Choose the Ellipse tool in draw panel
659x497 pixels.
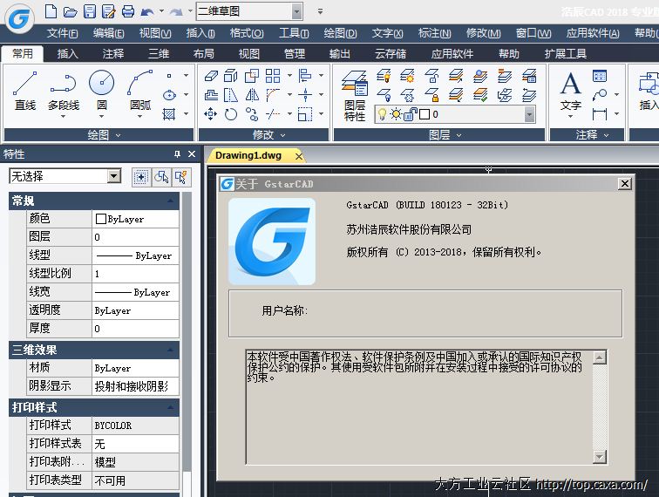tap(169, 95)
